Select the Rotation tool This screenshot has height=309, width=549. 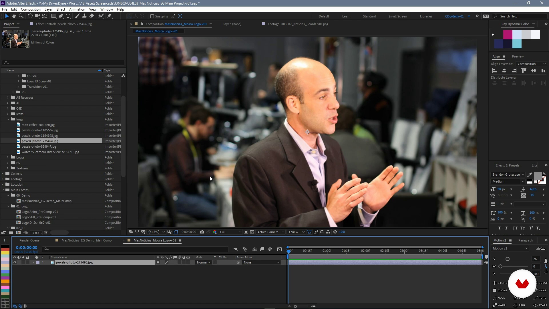click(30, 16)
